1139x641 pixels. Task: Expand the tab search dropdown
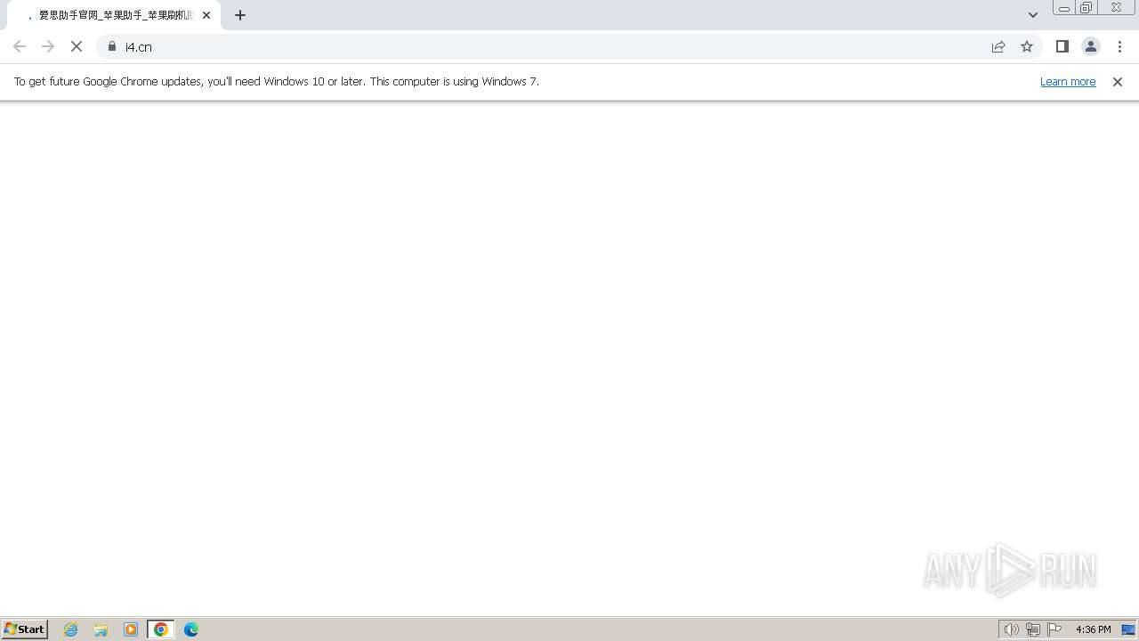tap(1033, 15)
